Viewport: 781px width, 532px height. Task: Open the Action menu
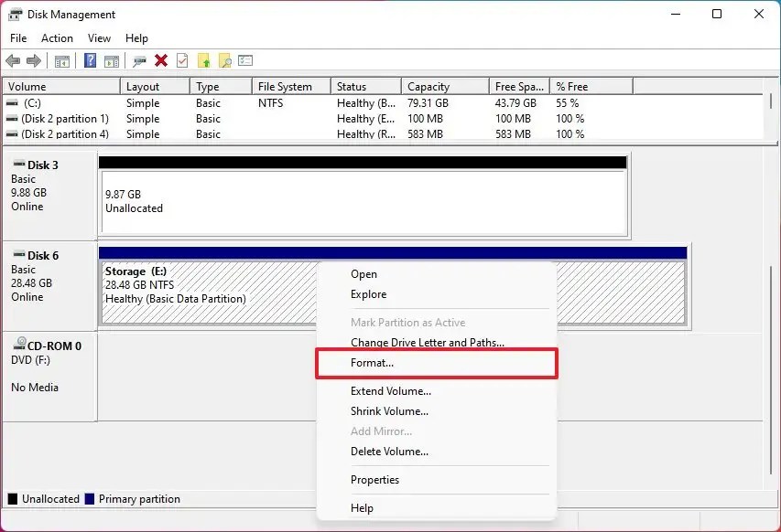click(57, 38)
